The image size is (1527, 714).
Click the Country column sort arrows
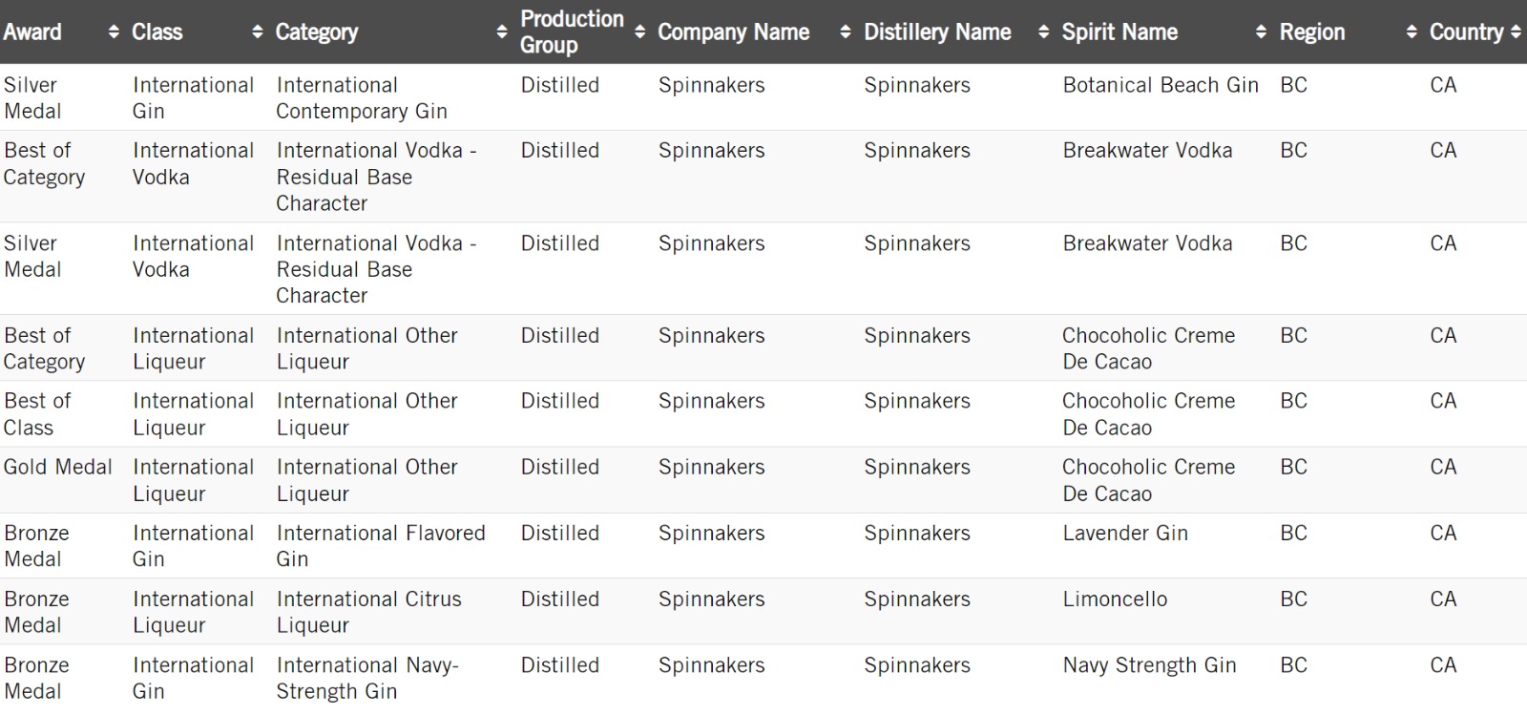(x=1516, y=32)
